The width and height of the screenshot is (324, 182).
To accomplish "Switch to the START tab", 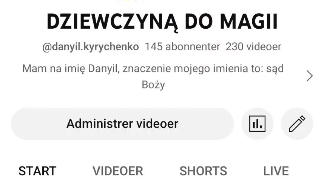I will pos(37,171).
